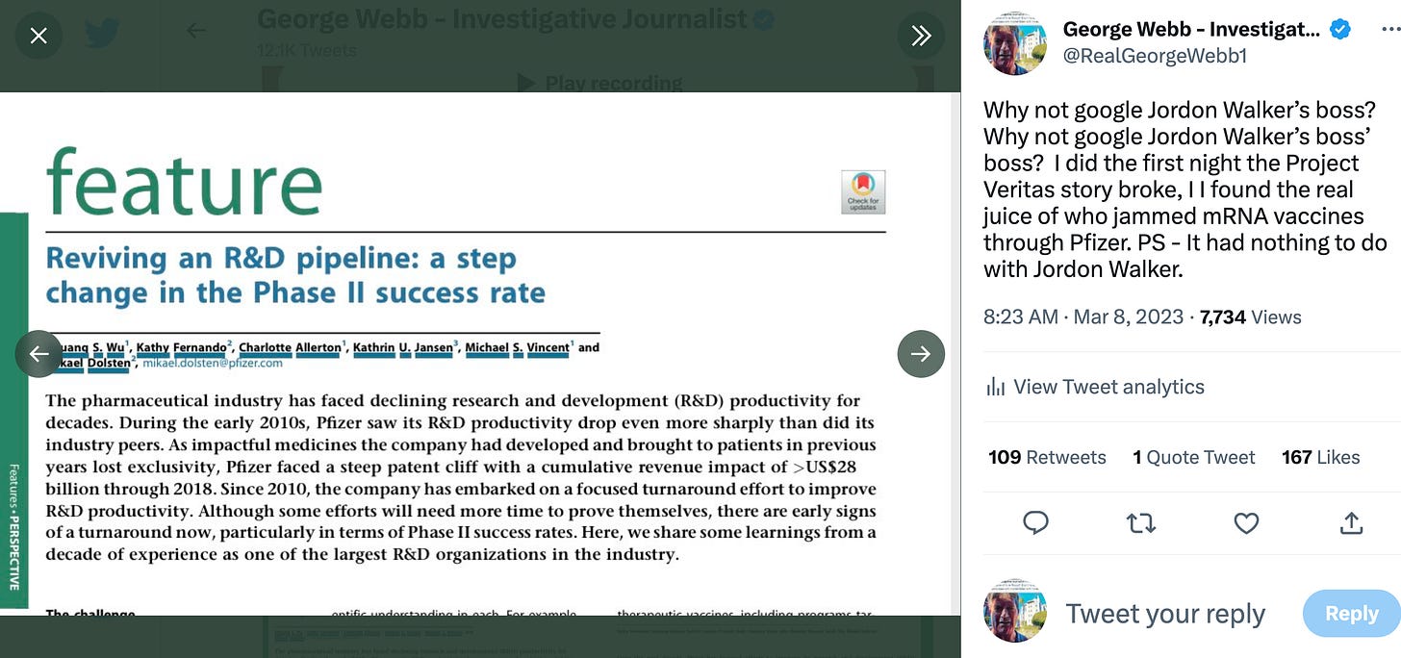Image resolution: width=1401 pixels, height=658 pixels.
Task: Open the @RealGeorgeWebb1 handle
Action: tap(1155, 56)
